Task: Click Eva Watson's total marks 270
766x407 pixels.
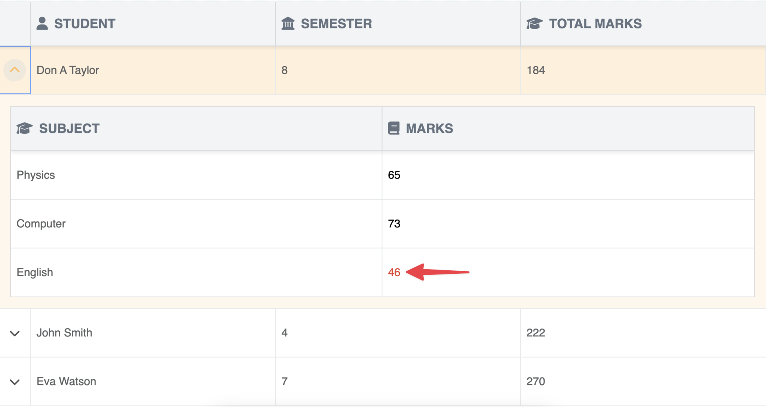Action: click(536, 381)
